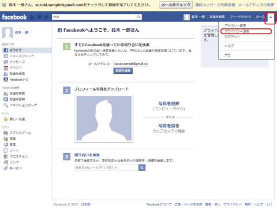Select プライバシー設定 from the dropdown menu
Screen dimensions: 277x213
[237, 31]
